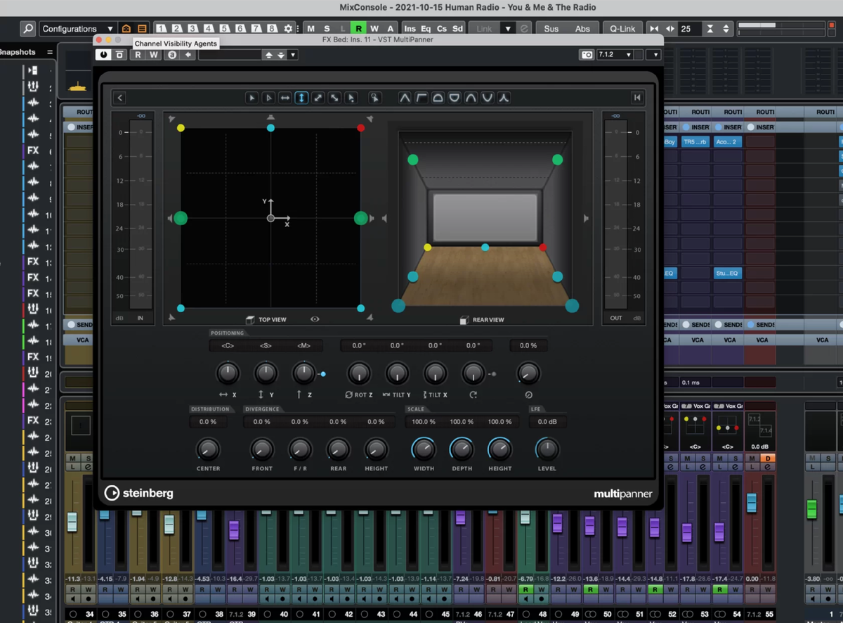The width and height of the screenshot is (843, 623).
Task: Click the red front-right speaker in top view
Action: 361,128
